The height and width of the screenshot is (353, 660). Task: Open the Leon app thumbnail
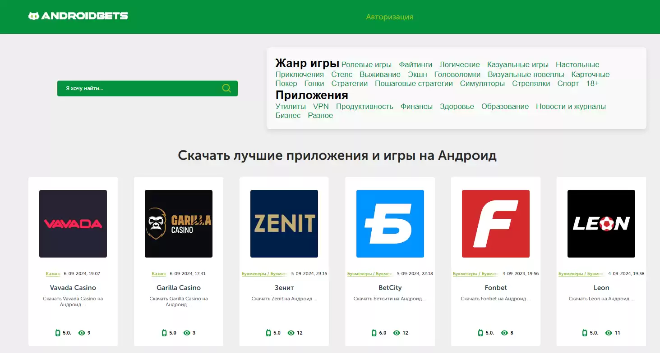click(x=601, y=224)
